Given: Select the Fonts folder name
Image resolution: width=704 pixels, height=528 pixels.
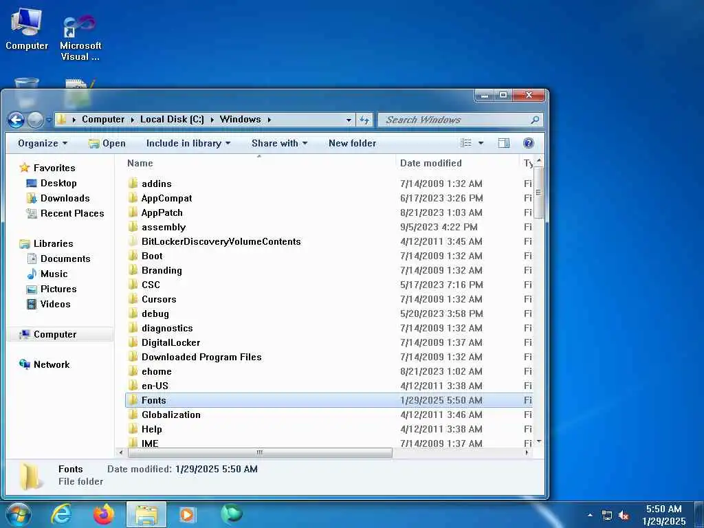Looking at the screenshot, I should [x=153, y=400].
